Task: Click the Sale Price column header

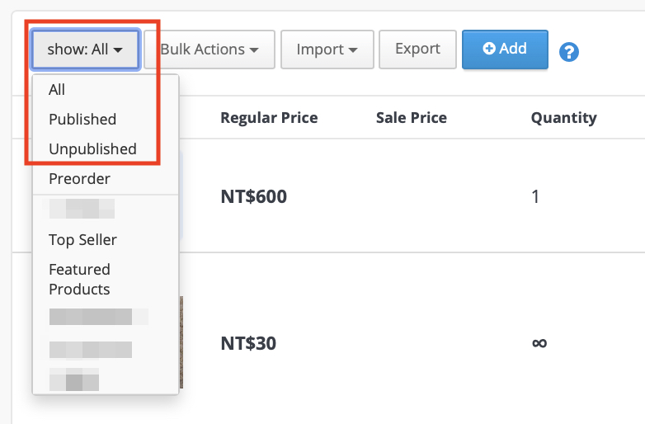Action: coord(412,118)
